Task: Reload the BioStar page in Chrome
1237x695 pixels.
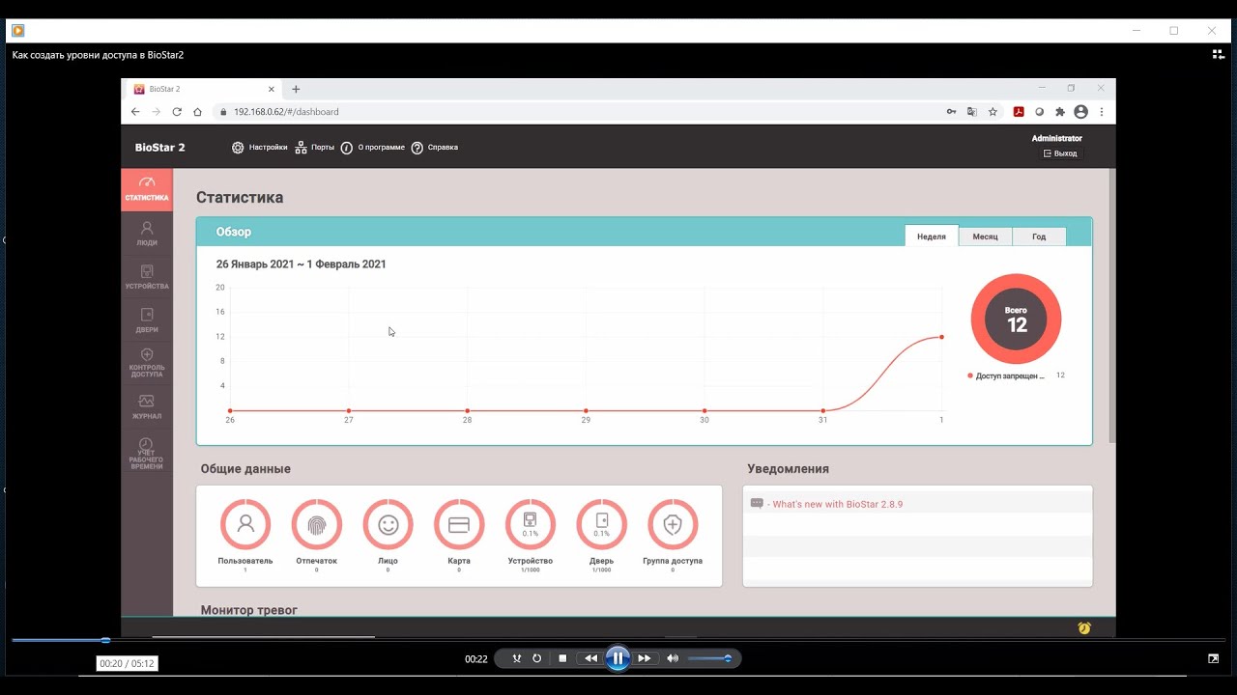Action: 177,112
